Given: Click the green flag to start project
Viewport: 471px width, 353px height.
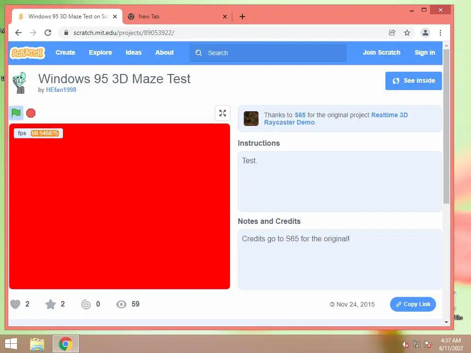Looking at the screenshot, I should coord(16,113).
